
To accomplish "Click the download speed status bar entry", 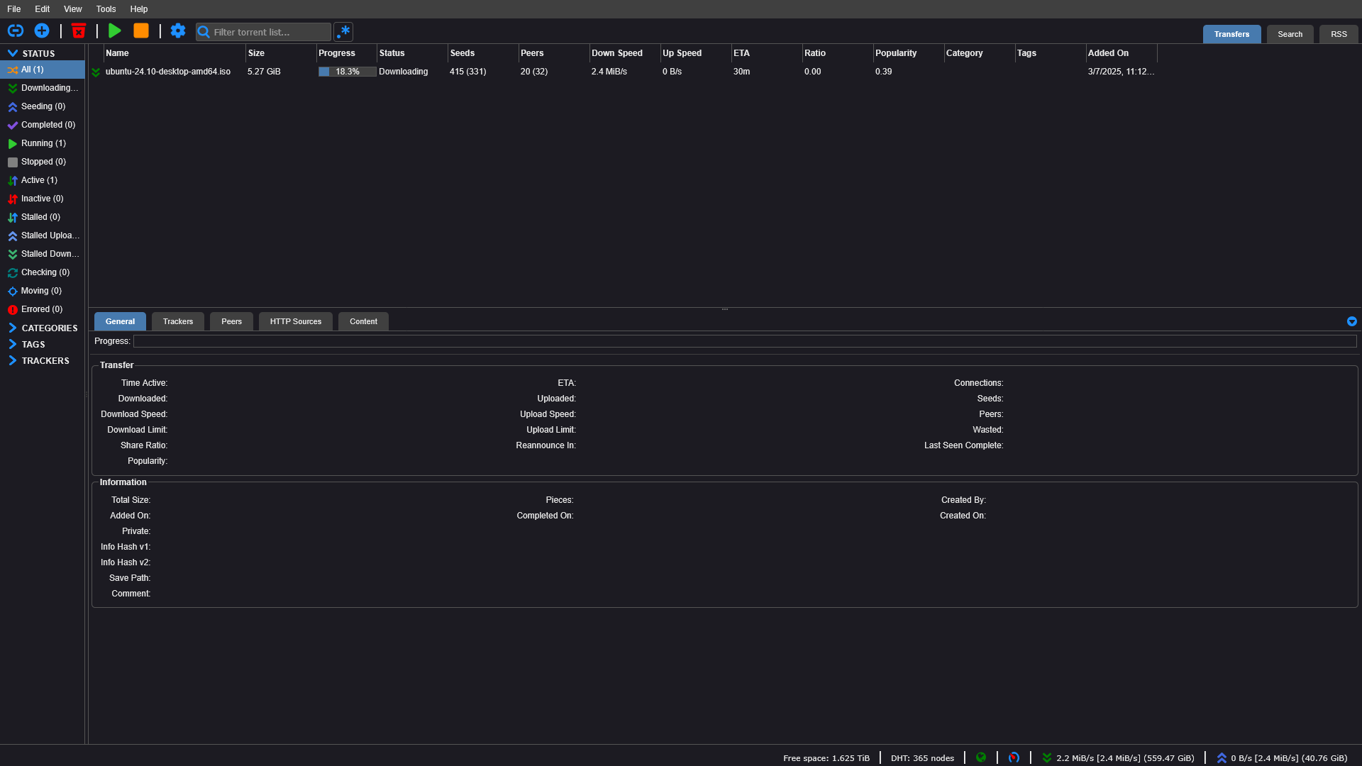I will click(x=1118, y=757).
